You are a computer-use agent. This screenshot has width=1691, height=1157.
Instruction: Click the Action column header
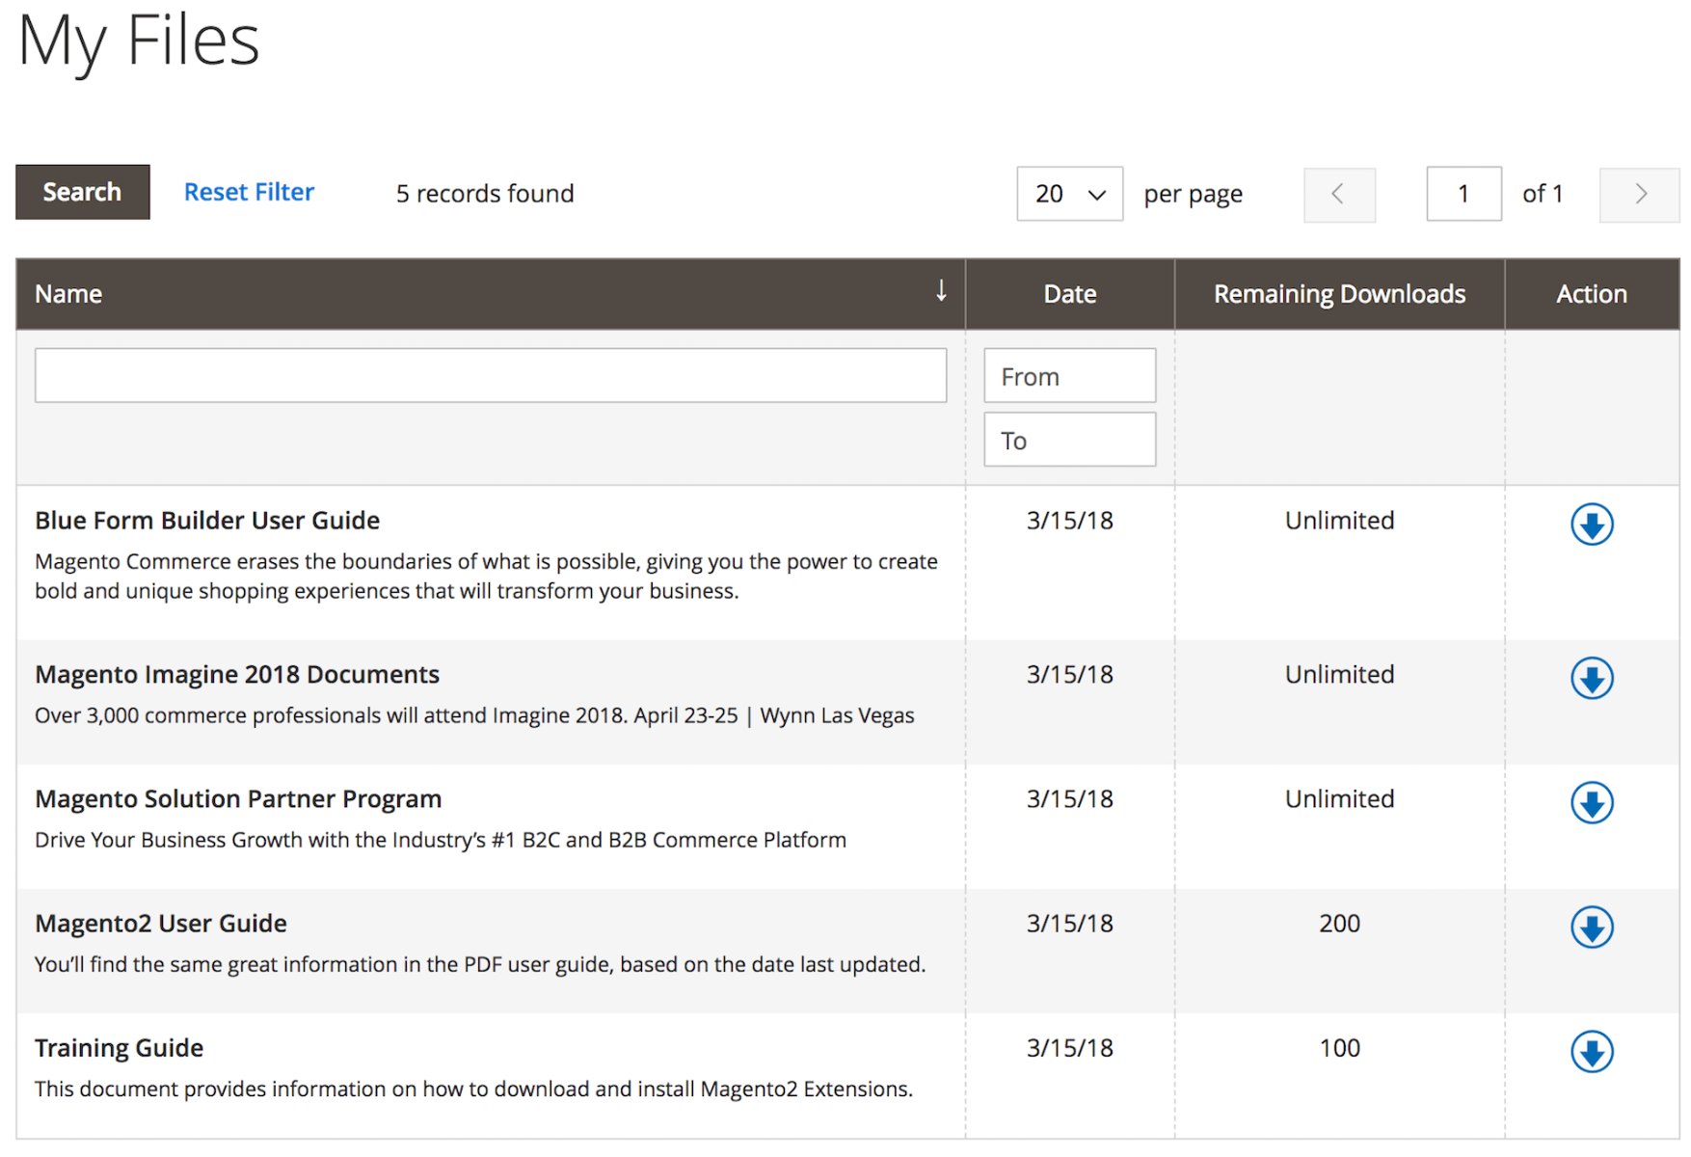tap(1592, 293)
